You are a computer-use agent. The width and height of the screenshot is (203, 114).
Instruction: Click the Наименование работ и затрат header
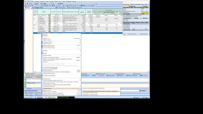point(70,12)
